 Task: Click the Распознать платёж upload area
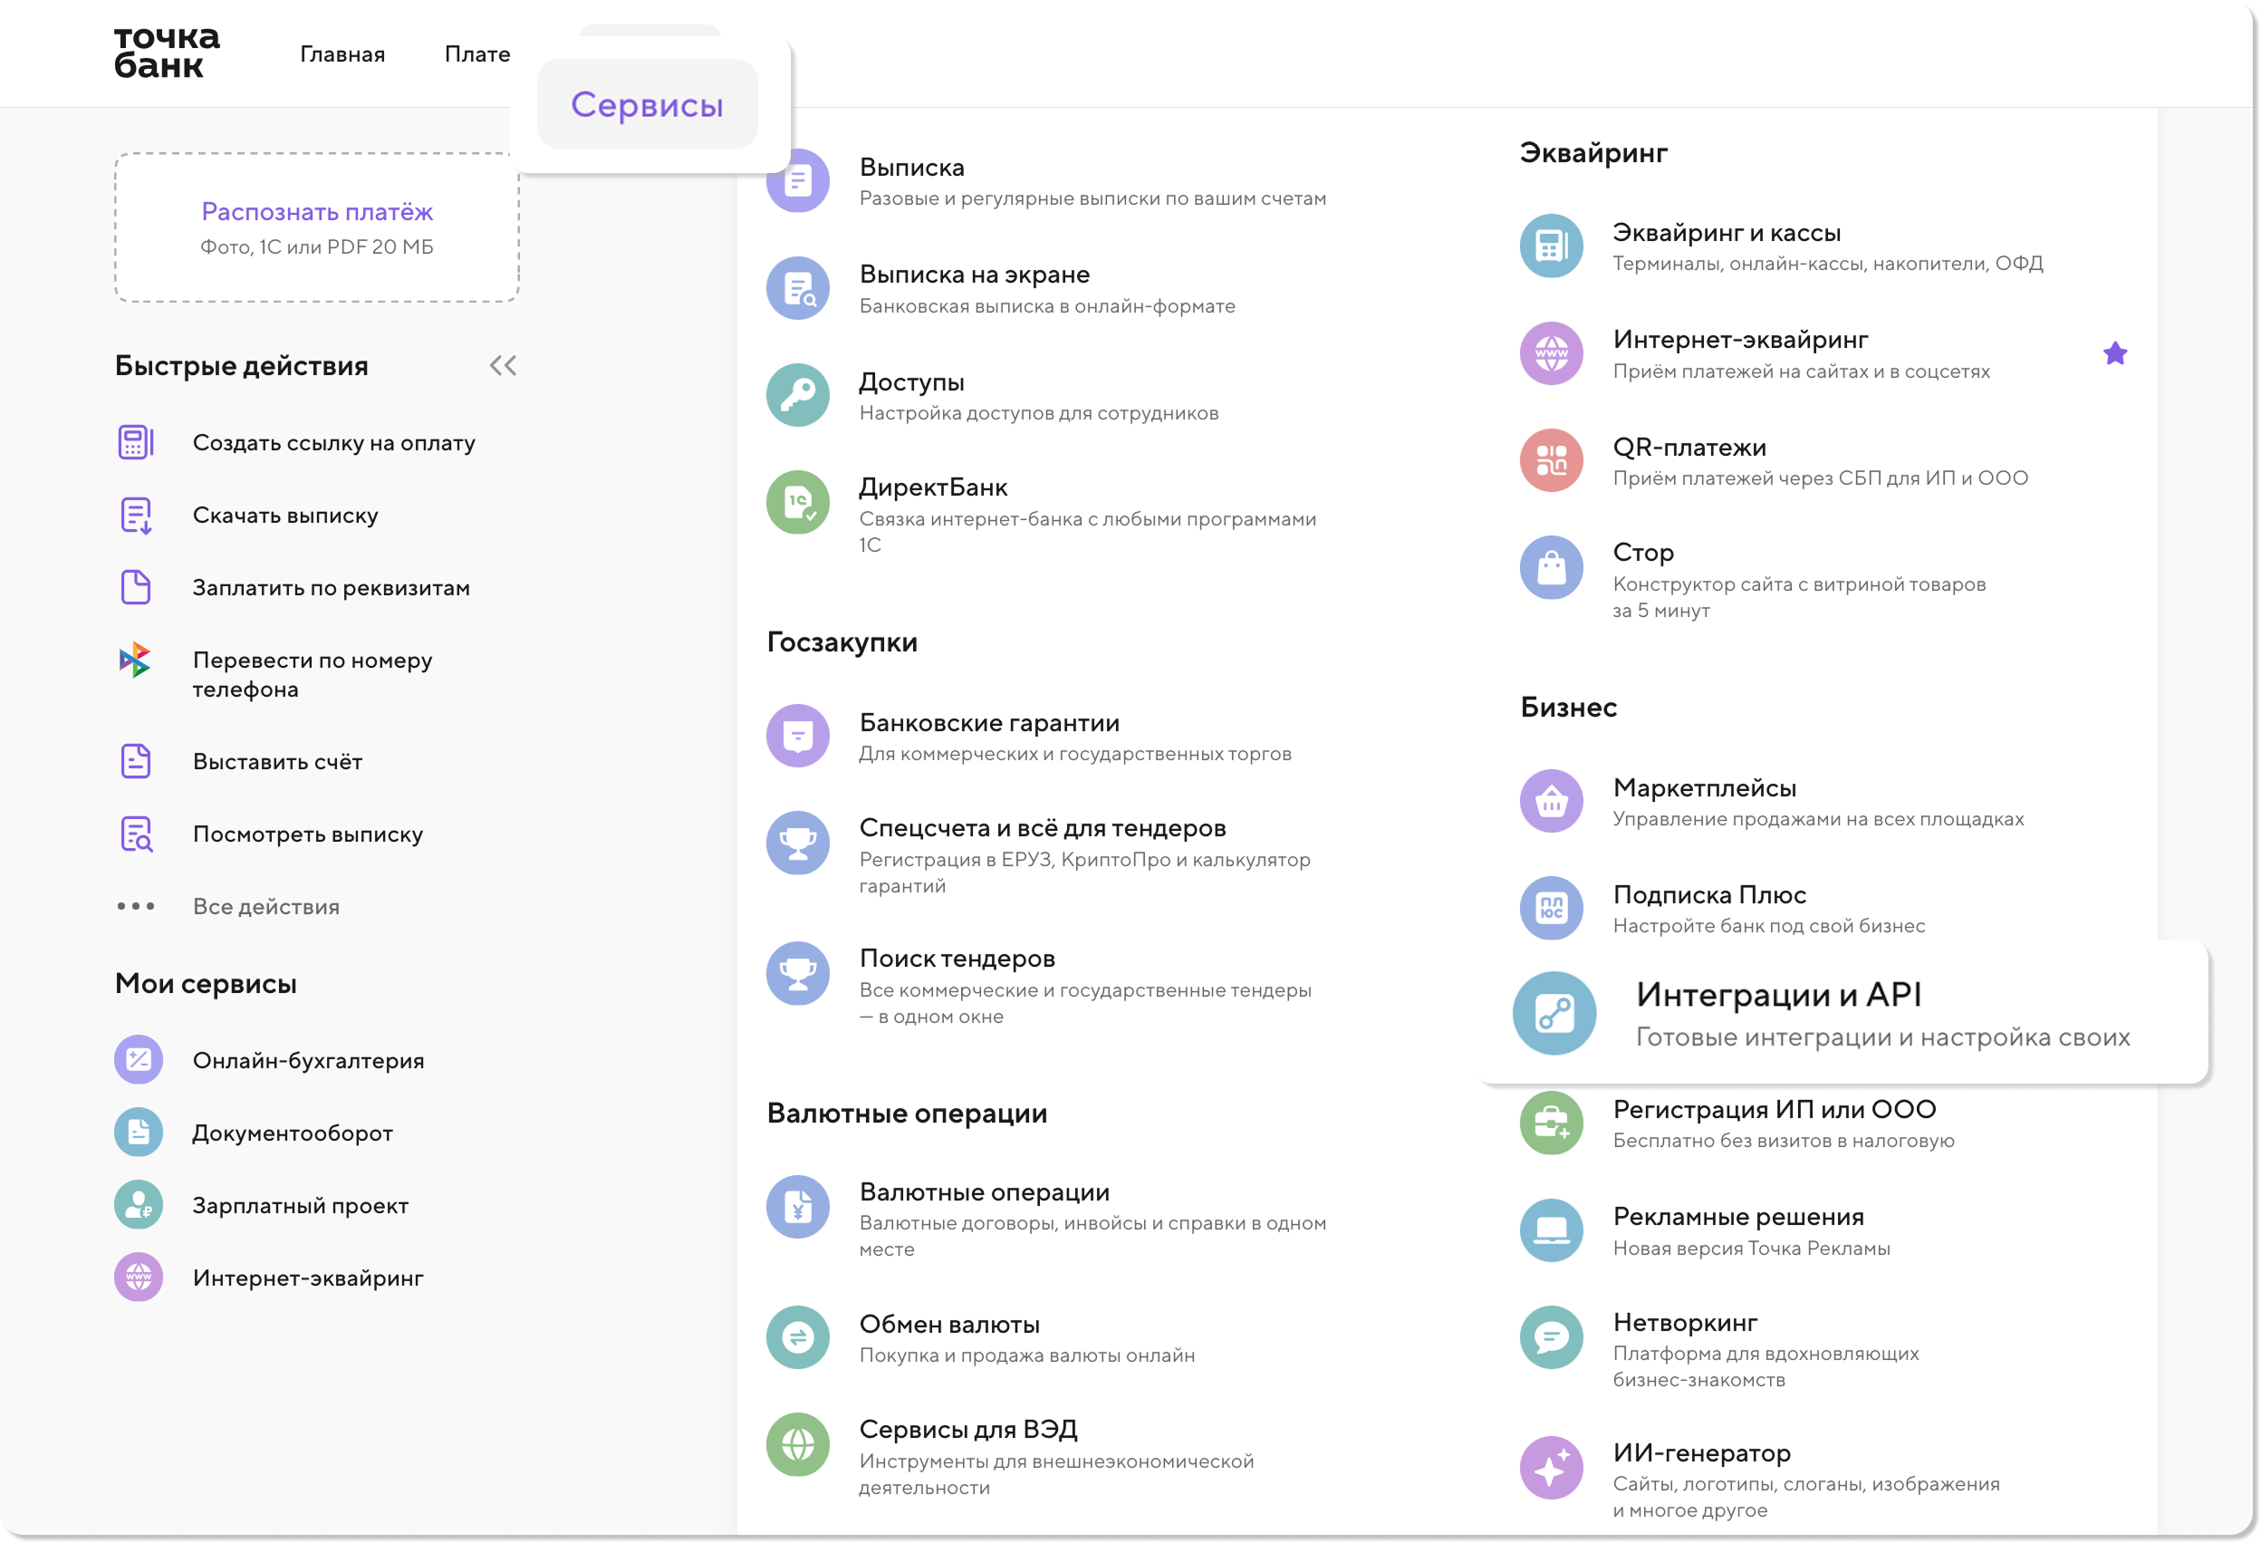[x=316, y=227]
